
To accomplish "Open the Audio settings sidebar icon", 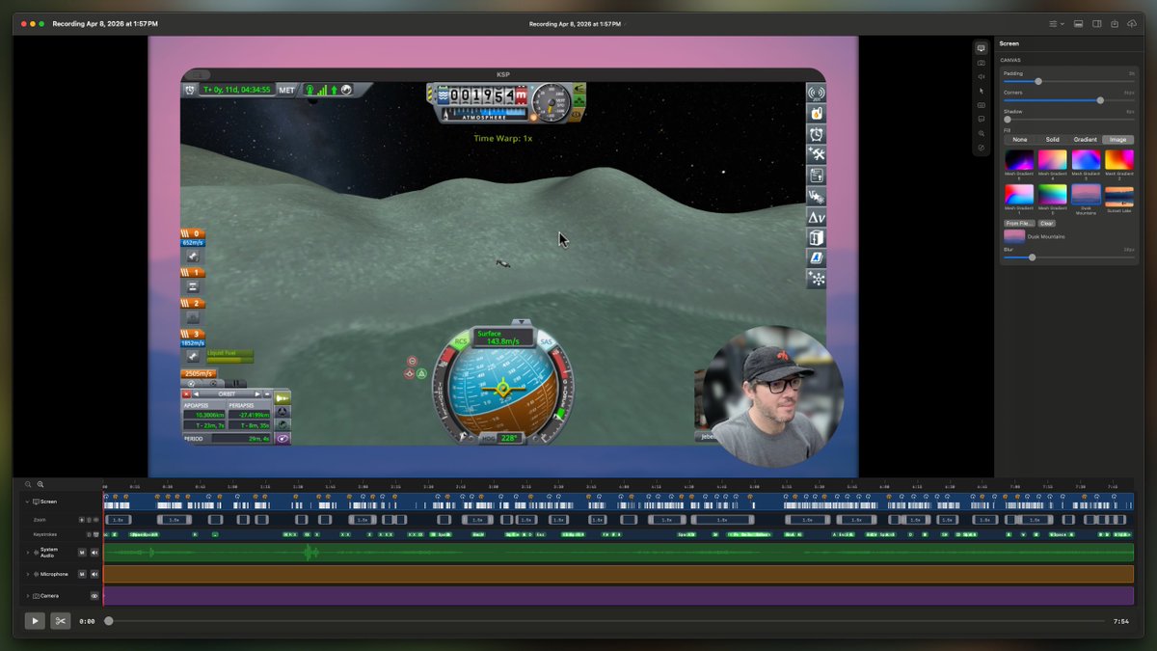I will coord(981,76).
